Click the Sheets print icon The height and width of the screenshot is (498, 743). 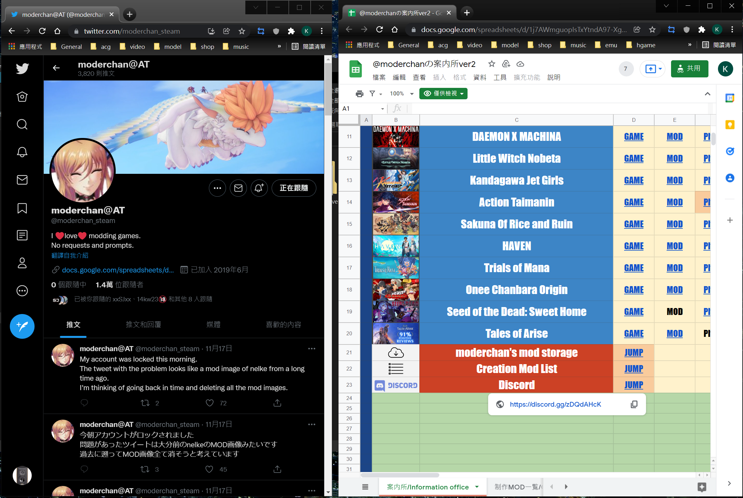pos(359,94)
